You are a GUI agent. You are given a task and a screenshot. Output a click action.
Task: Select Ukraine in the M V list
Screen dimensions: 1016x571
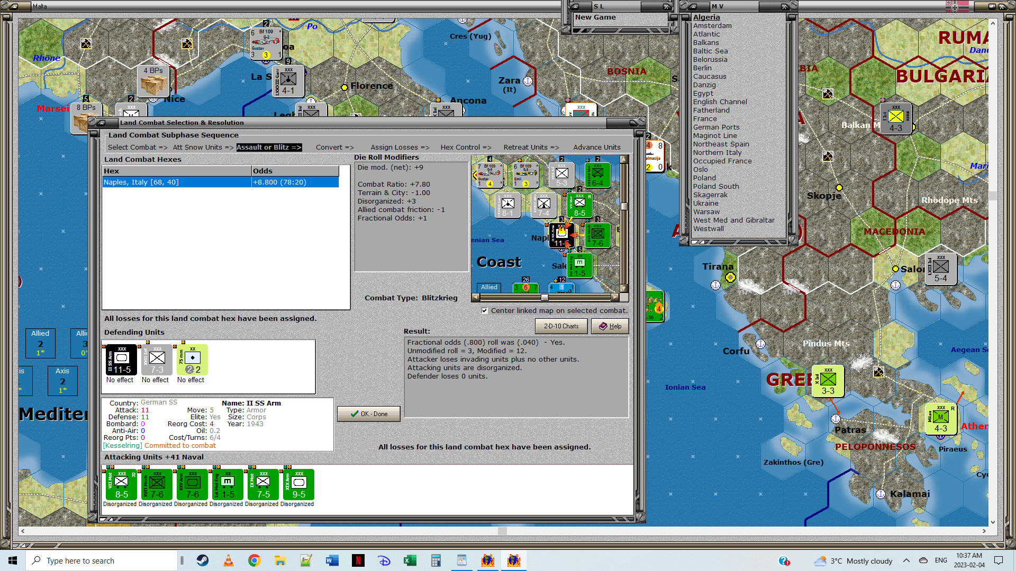pos(706,204)
